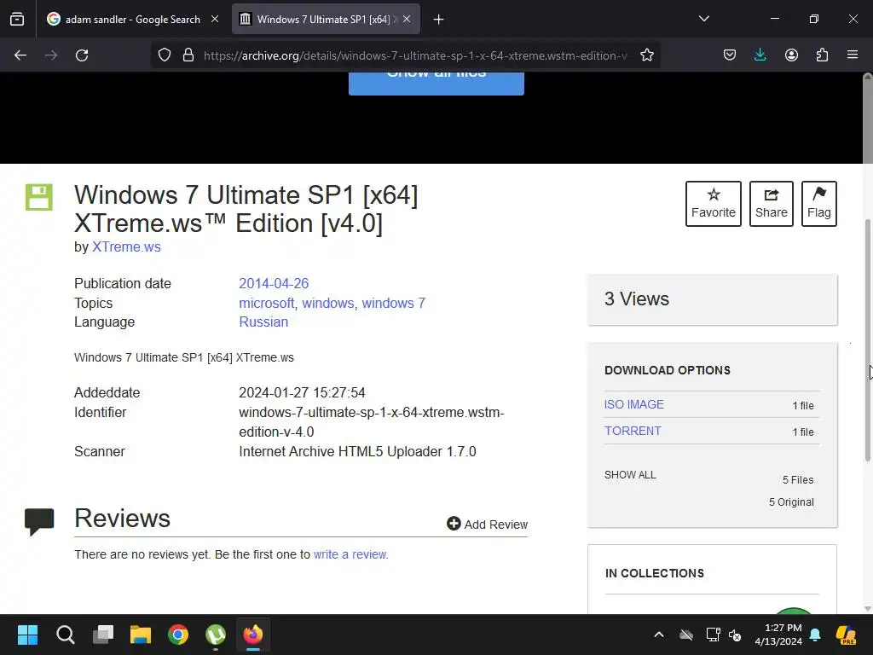Open File Explorer from the taskbar
Viewport: 873px width, 655px height.
pyautogui.click(x=141, y=635)
